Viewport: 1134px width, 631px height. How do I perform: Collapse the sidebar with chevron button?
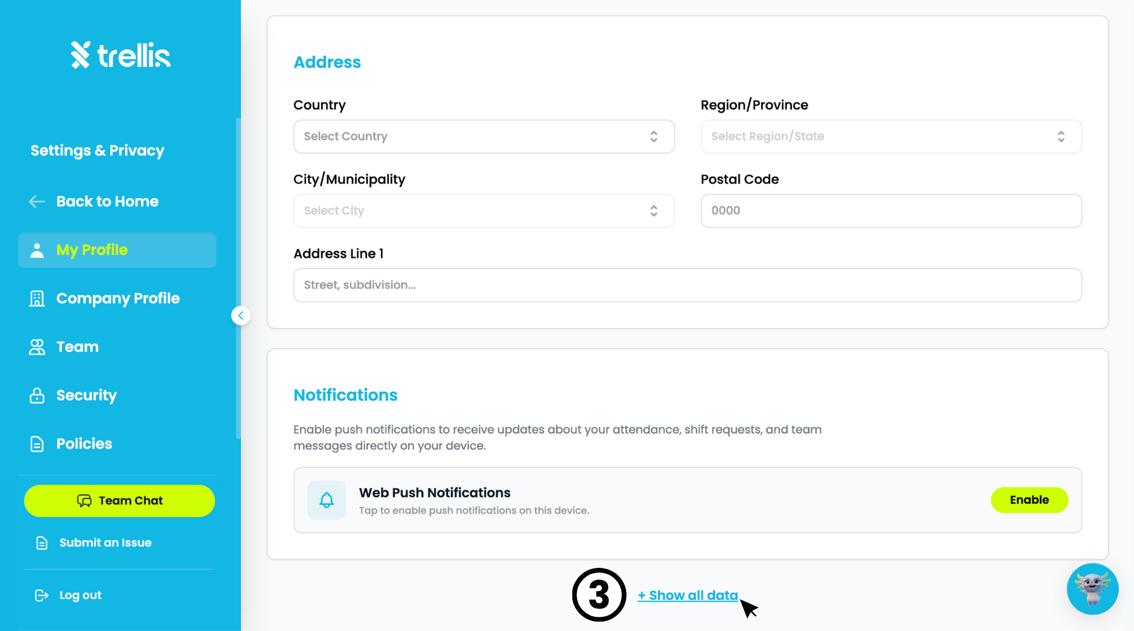240,316
